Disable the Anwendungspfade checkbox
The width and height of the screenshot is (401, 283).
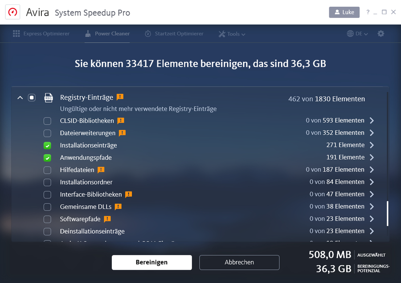pyautogui.click(x=46, y=158)
